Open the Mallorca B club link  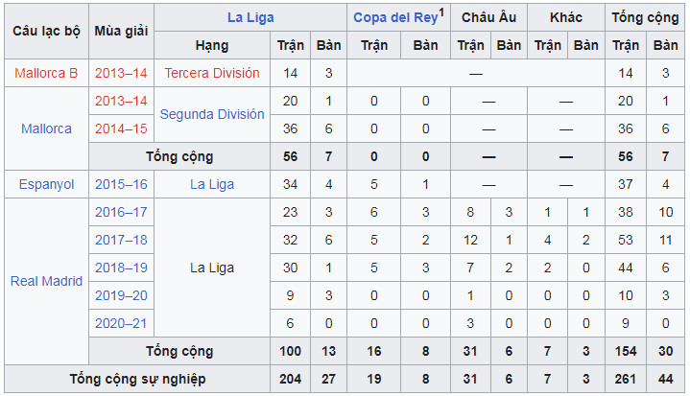46,73
